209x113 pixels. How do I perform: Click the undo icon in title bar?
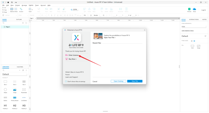12,2
